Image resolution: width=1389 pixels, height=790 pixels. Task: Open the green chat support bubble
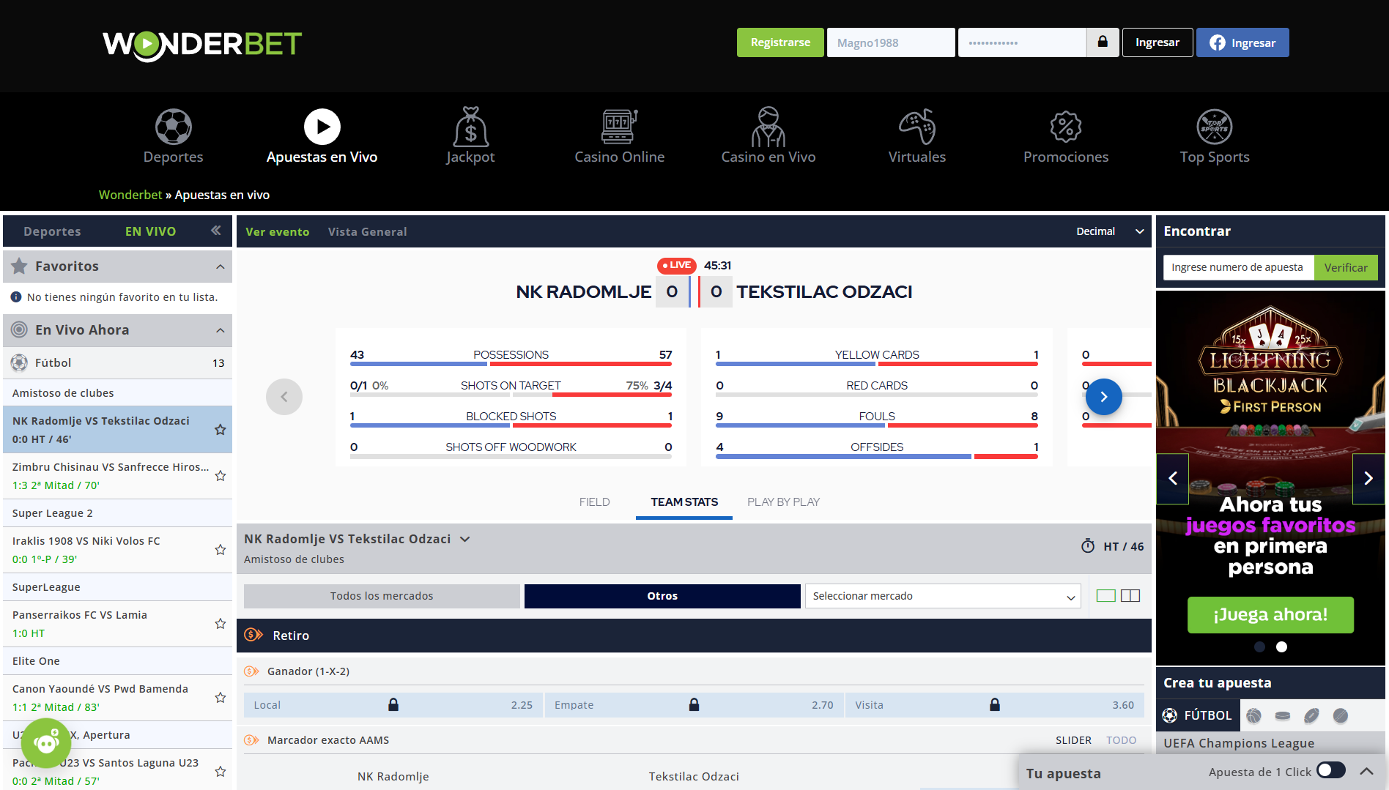[x=46, y=743]
